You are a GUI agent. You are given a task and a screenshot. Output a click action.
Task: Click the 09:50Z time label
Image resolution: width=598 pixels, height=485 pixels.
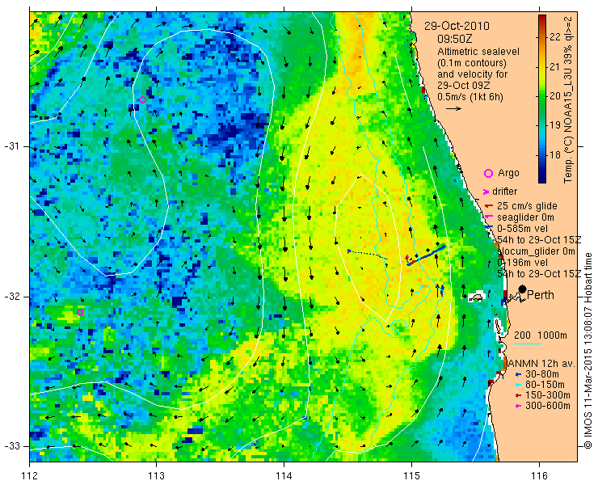(x=455, y=39)
